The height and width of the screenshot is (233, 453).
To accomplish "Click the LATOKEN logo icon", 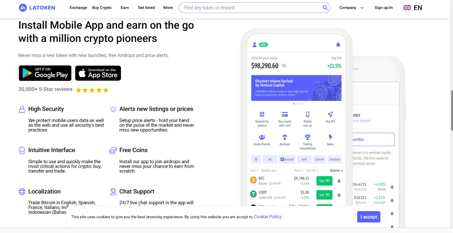I will (23, 8).
